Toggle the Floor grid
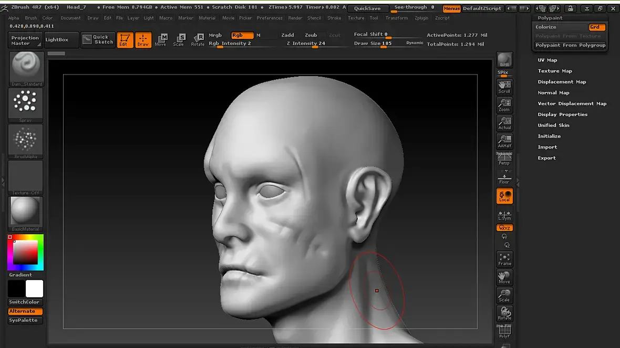Viewport: 620px width, 348px height. (504, 178)
